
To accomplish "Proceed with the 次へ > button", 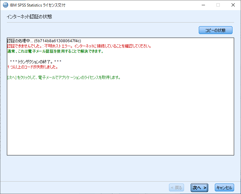I will coord(199,187).
